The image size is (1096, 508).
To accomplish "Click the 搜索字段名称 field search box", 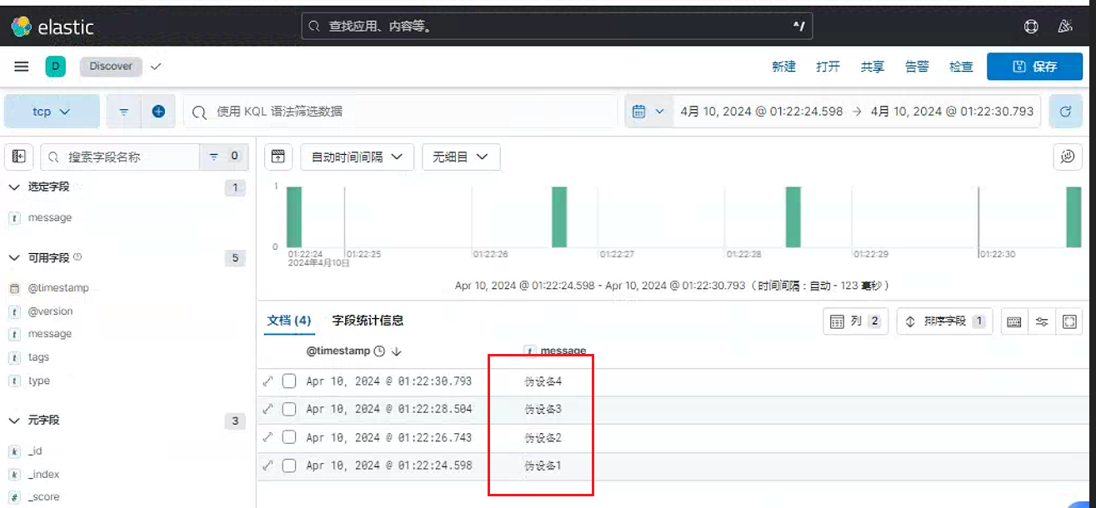I will point(121,156).
